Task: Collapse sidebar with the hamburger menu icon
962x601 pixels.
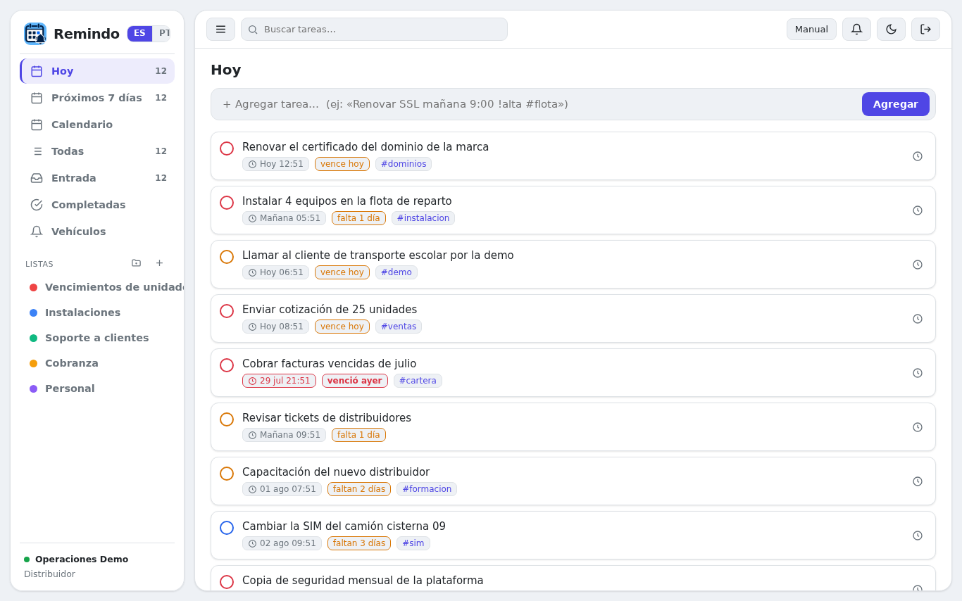Action: [220, 30]
